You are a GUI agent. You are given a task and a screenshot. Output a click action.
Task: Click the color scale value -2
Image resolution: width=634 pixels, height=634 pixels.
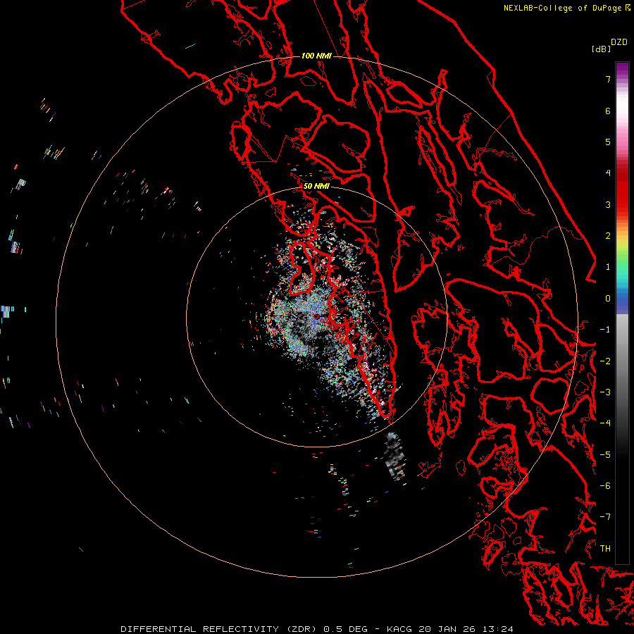pos(605,361)
